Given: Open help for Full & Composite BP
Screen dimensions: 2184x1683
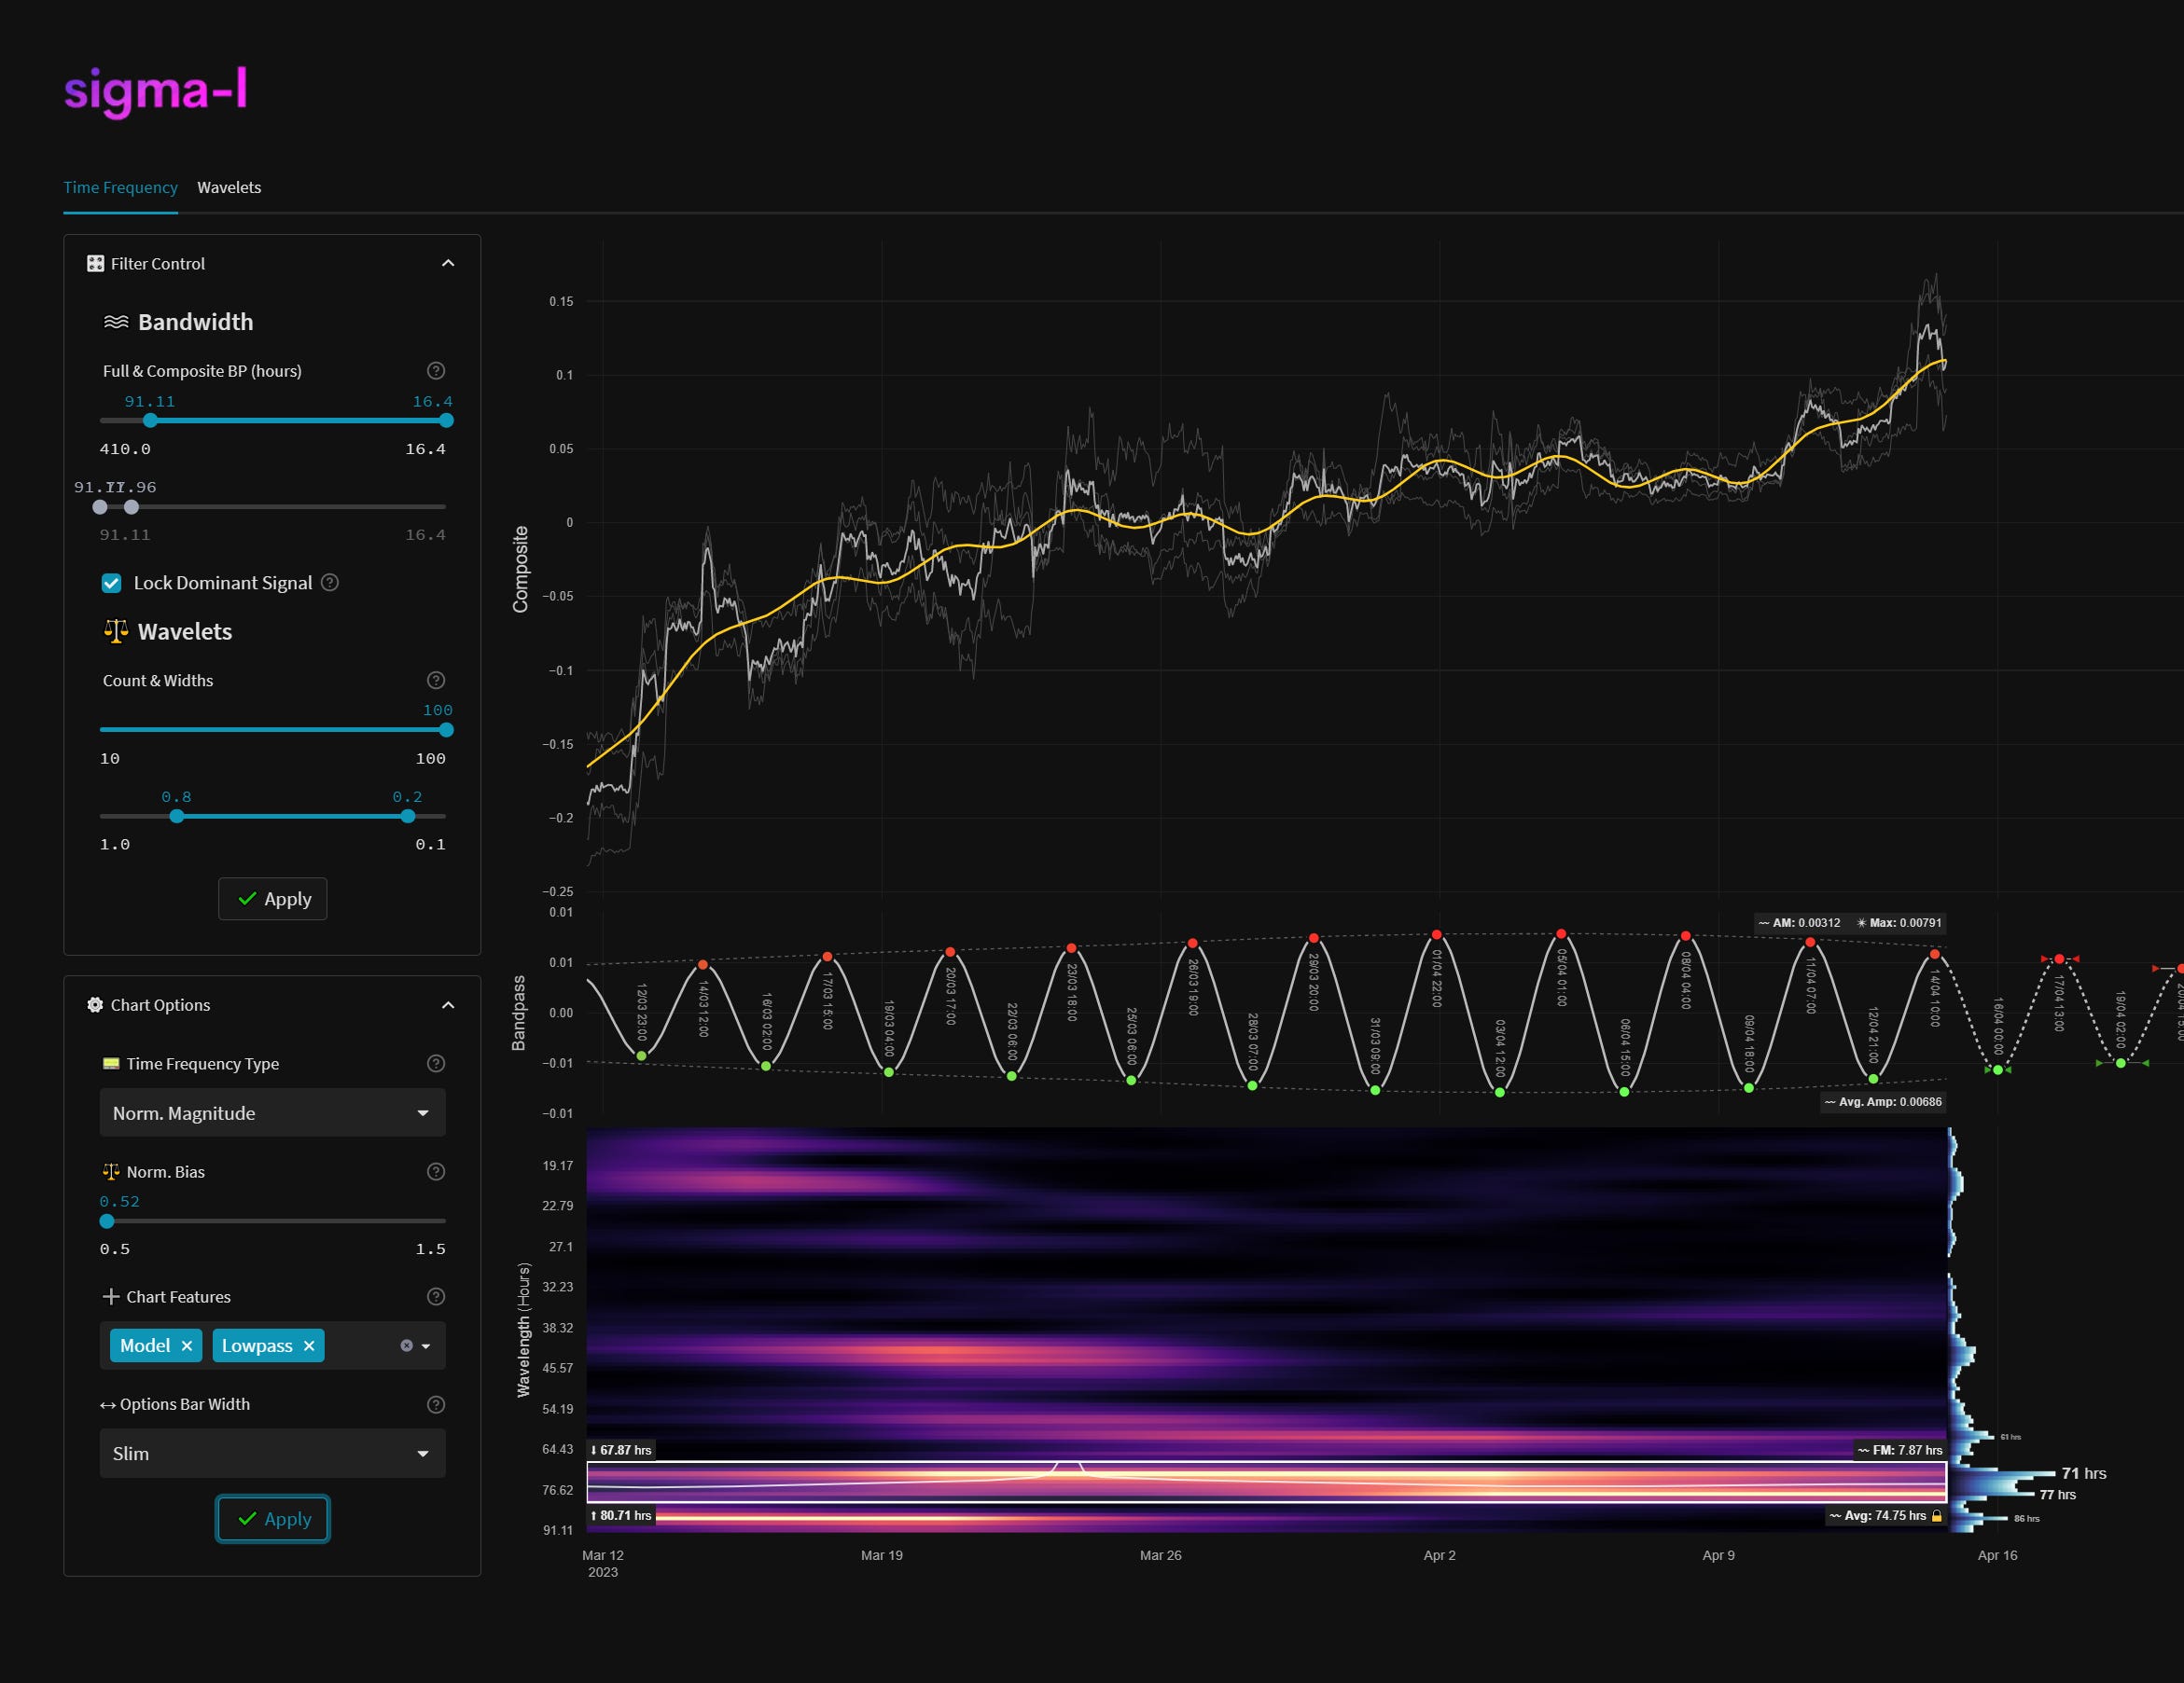Looking at the screenshot, I should tap(436, 370).
